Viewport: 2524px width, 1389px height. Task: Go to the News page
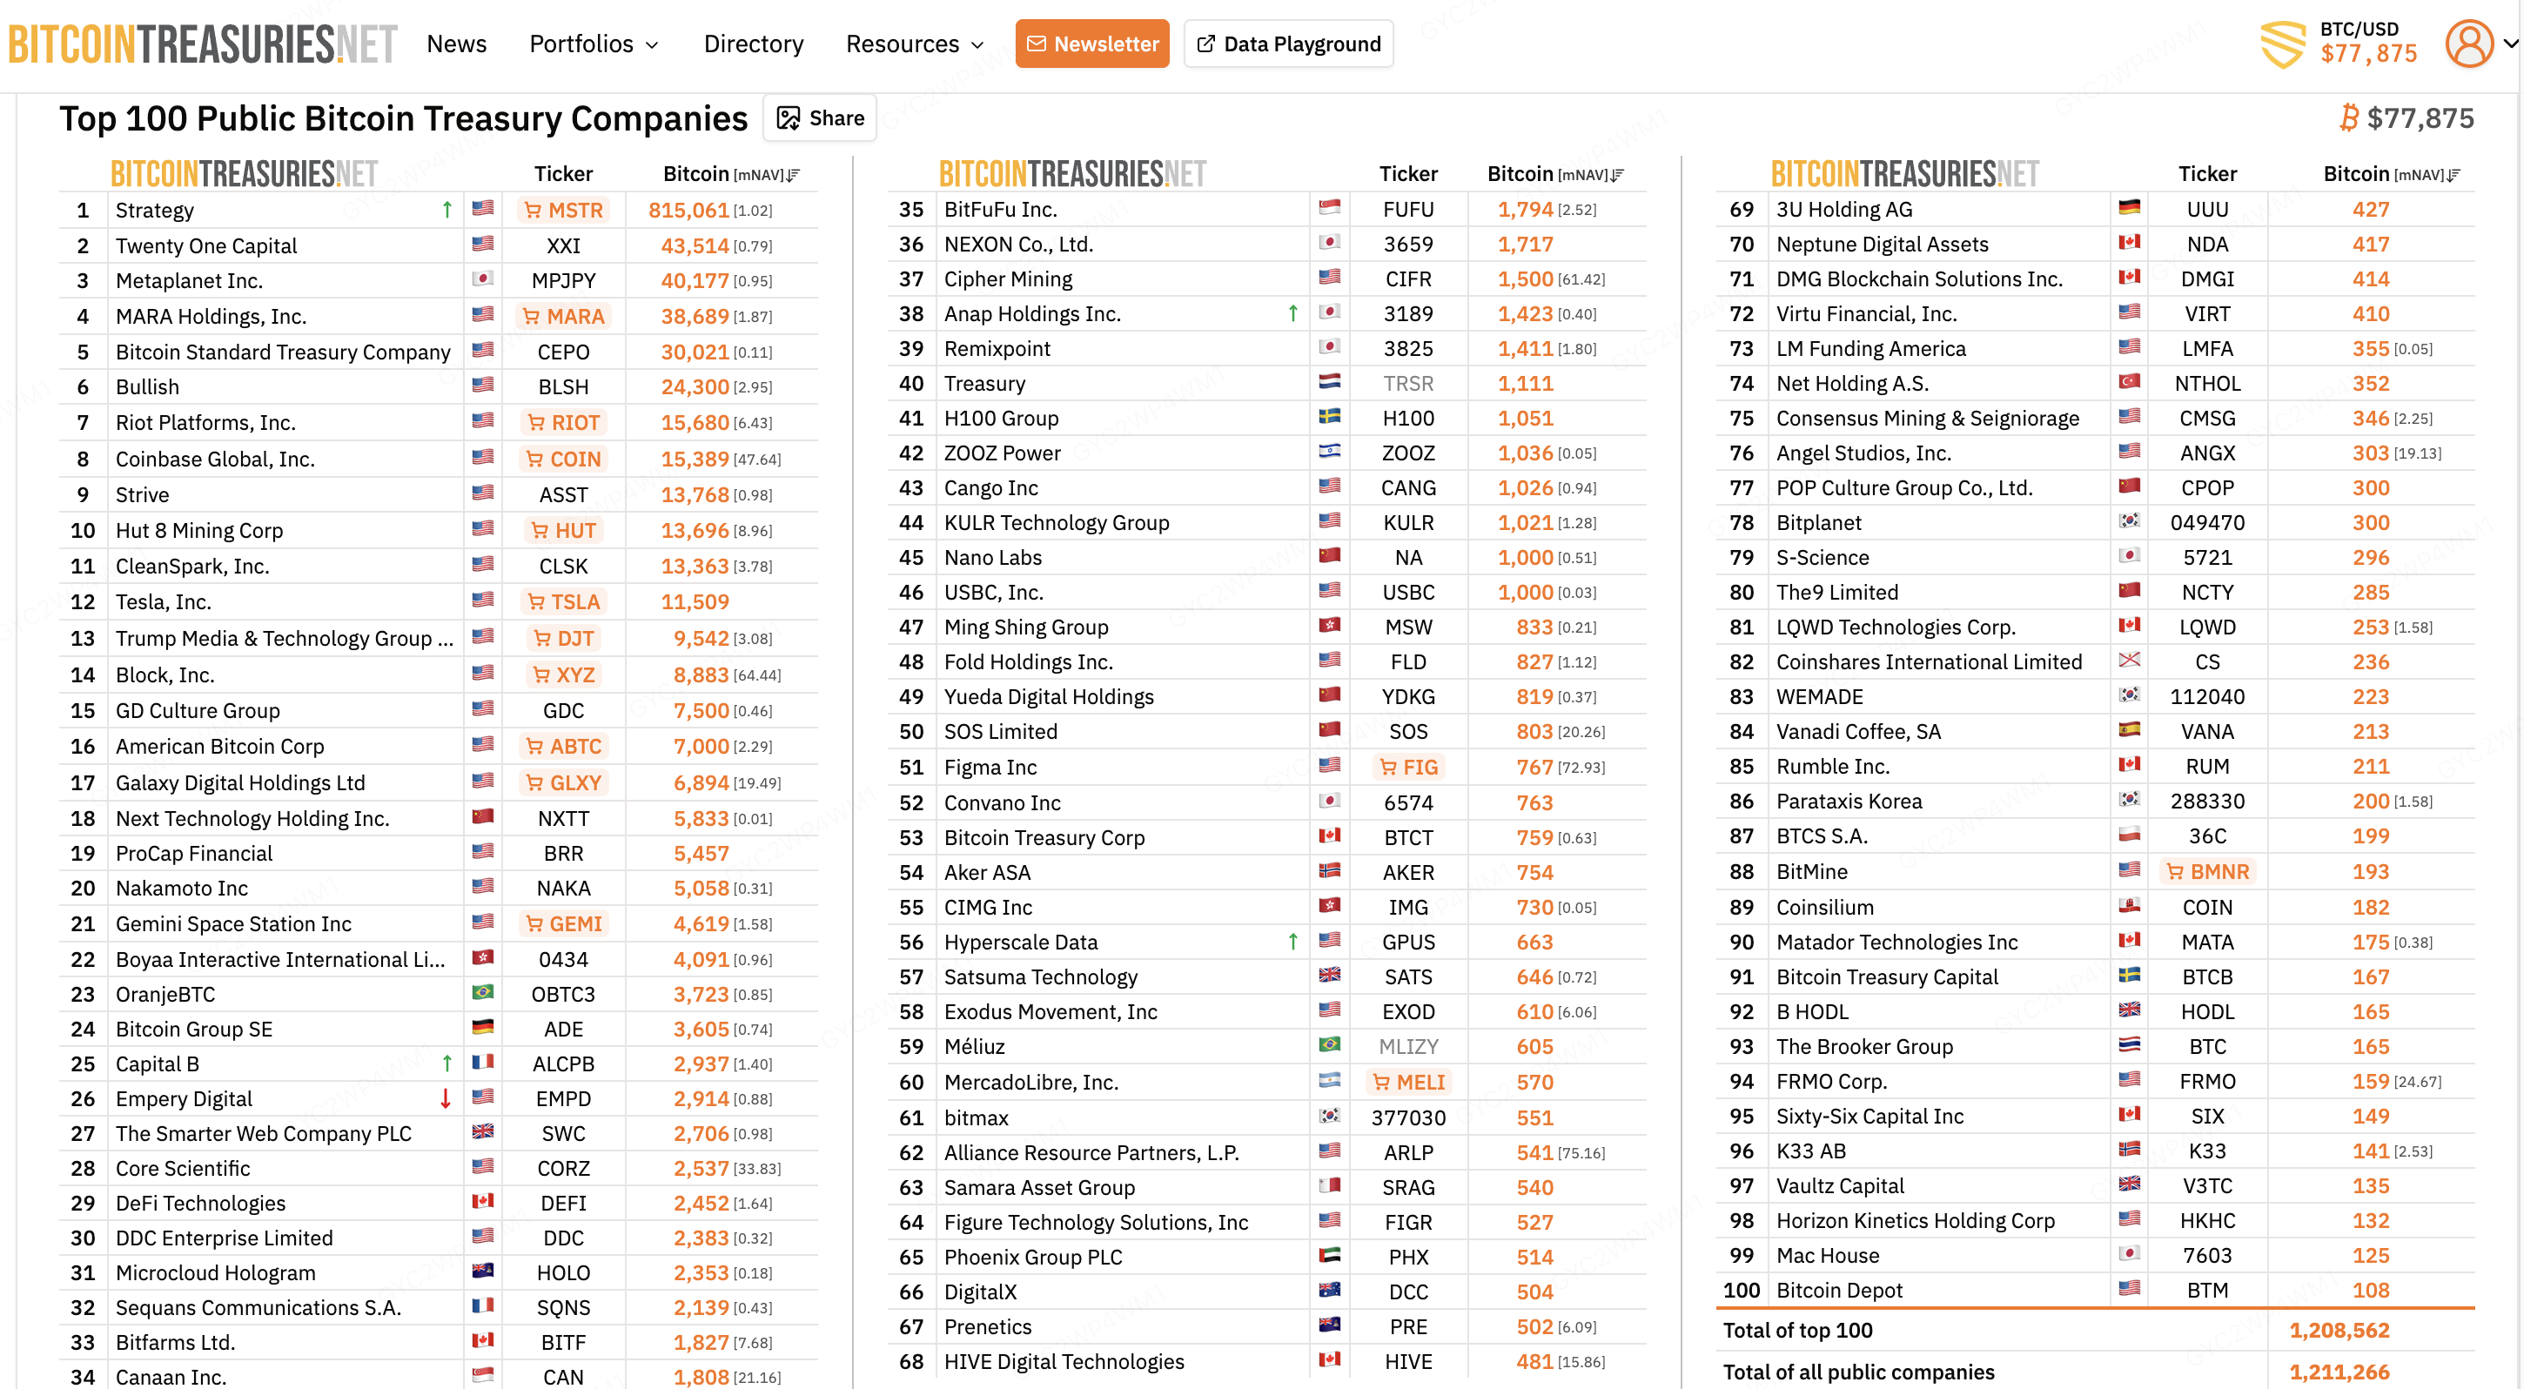pyautogui.click(x=457, y=44)
